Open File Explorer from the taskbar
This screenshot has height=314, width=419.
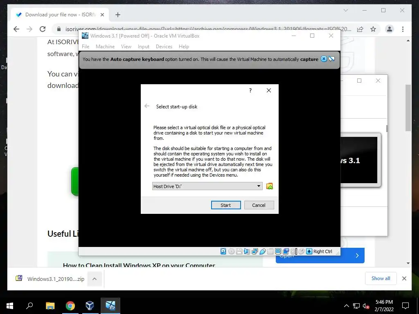[50, 306]
